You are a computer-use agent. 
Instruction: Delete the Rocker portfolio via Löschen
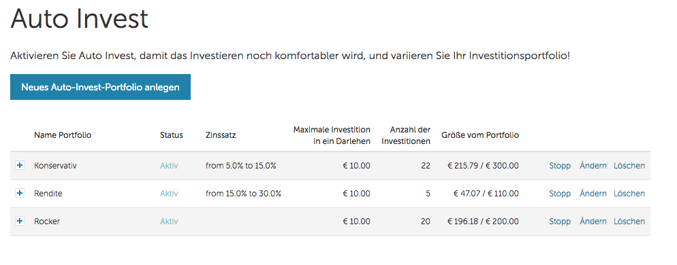(629, 222)
